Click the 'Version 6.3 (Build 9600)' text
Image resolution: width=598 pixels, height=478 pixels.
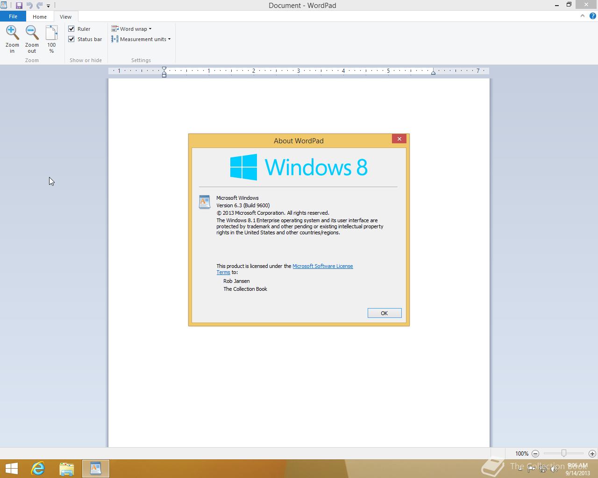click(243, 205)
